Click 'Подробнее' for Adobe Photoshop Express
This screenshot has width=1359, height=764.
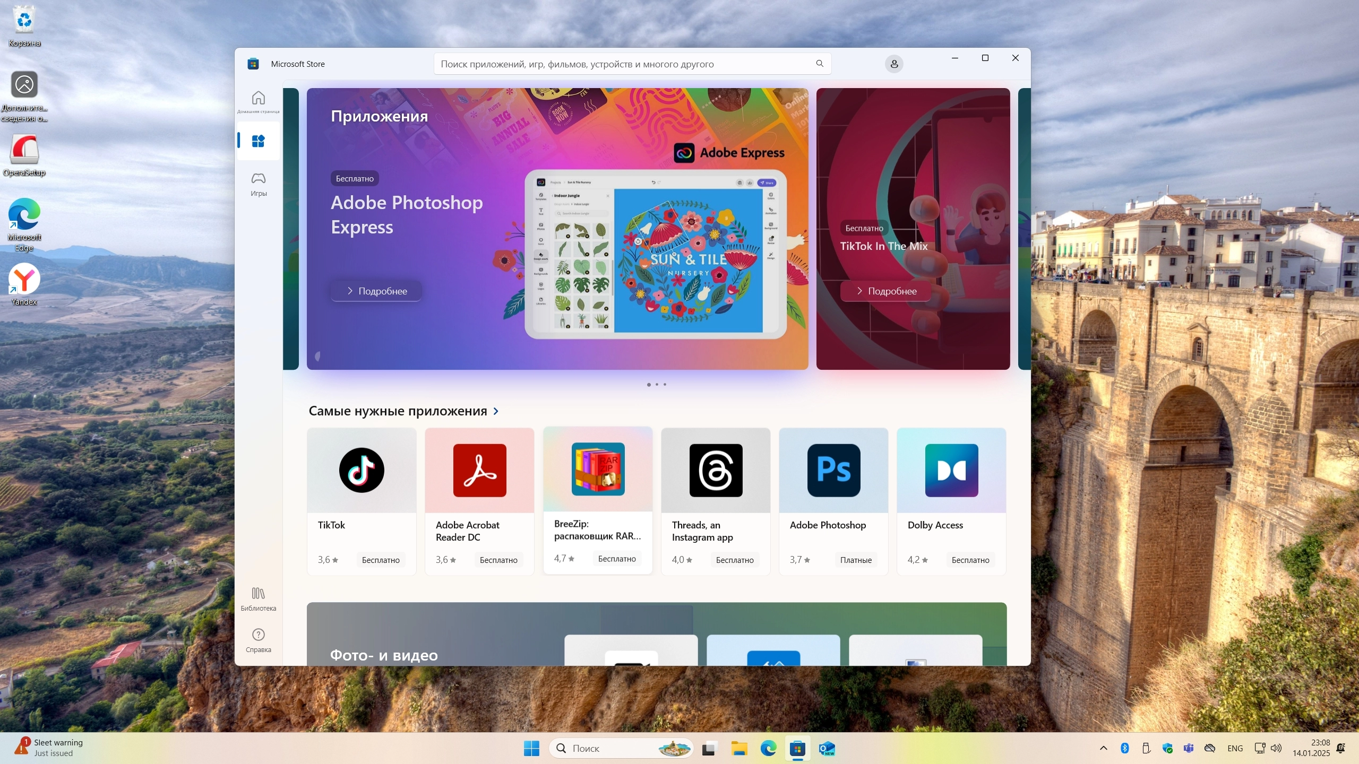tap(376, 291)
